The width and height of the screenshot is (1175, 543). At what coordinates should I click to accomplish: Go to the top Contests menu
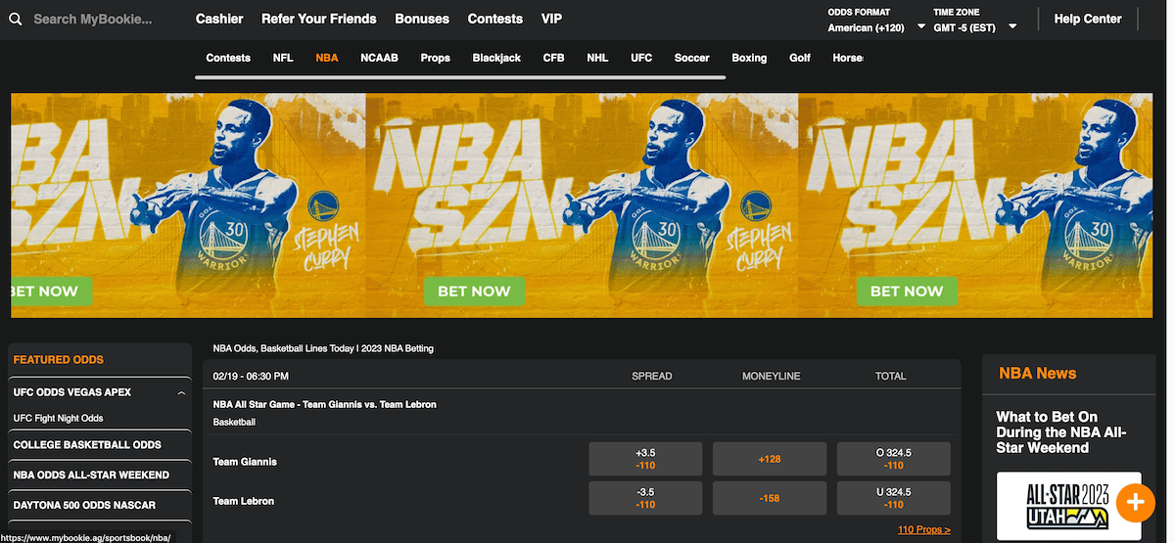click(495, 19)
